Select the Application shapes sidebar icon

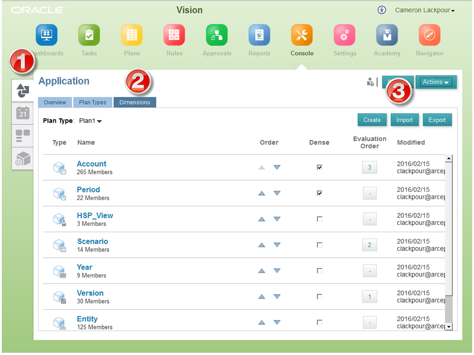click(x=23, y=91)
